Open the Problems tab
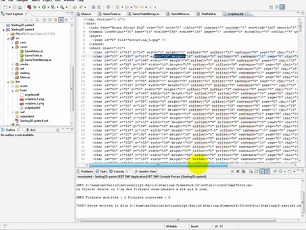 pyautogui.click(x=85, y=171)
